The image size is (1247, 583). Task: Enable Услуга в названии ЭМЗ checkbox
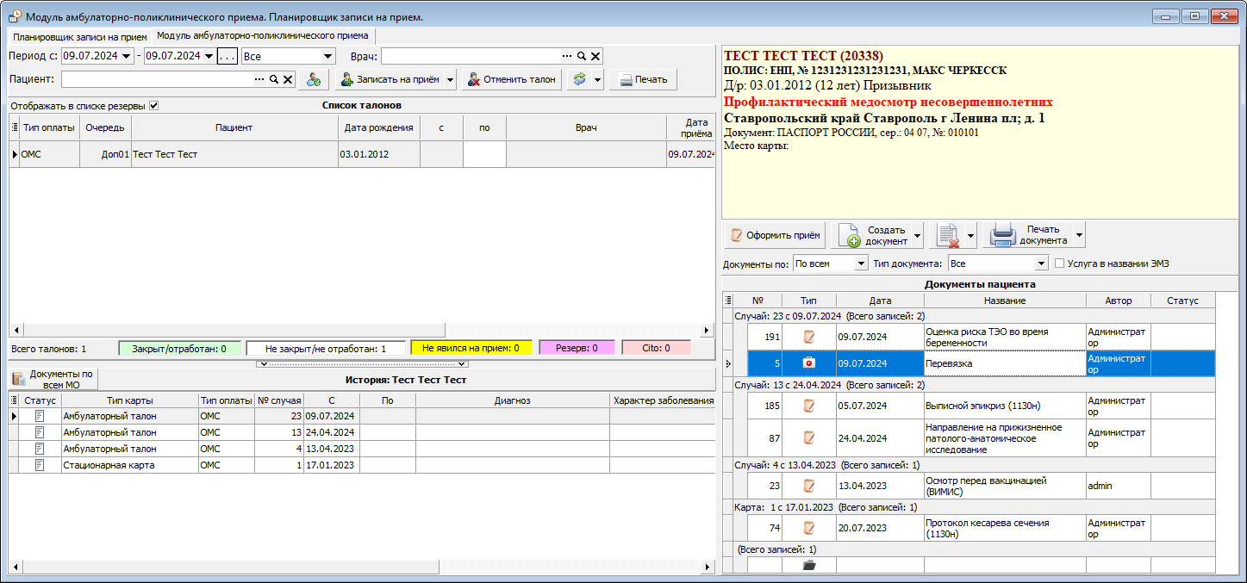1060,264
